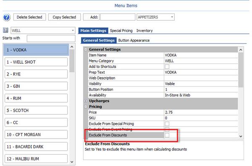Select the 4 - RUM item
The width and height of the screenshot is (252, 166).
point(36,98)
